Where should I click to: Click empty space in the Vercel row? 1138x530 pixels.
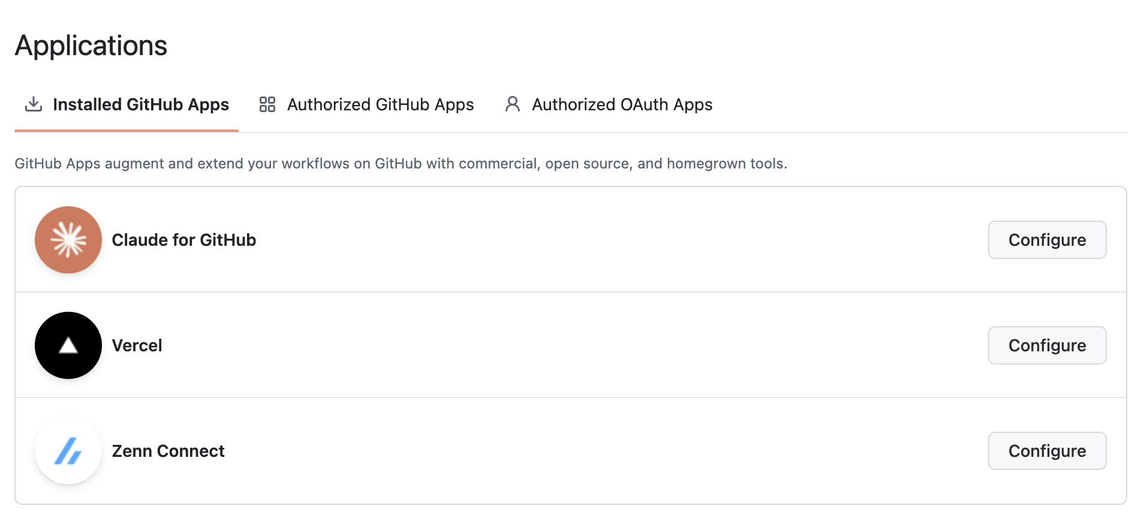pos(600,345)
